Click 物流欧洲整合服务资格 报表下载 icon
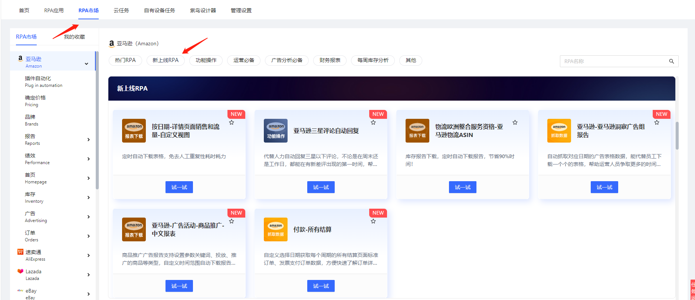 (417, 131)
